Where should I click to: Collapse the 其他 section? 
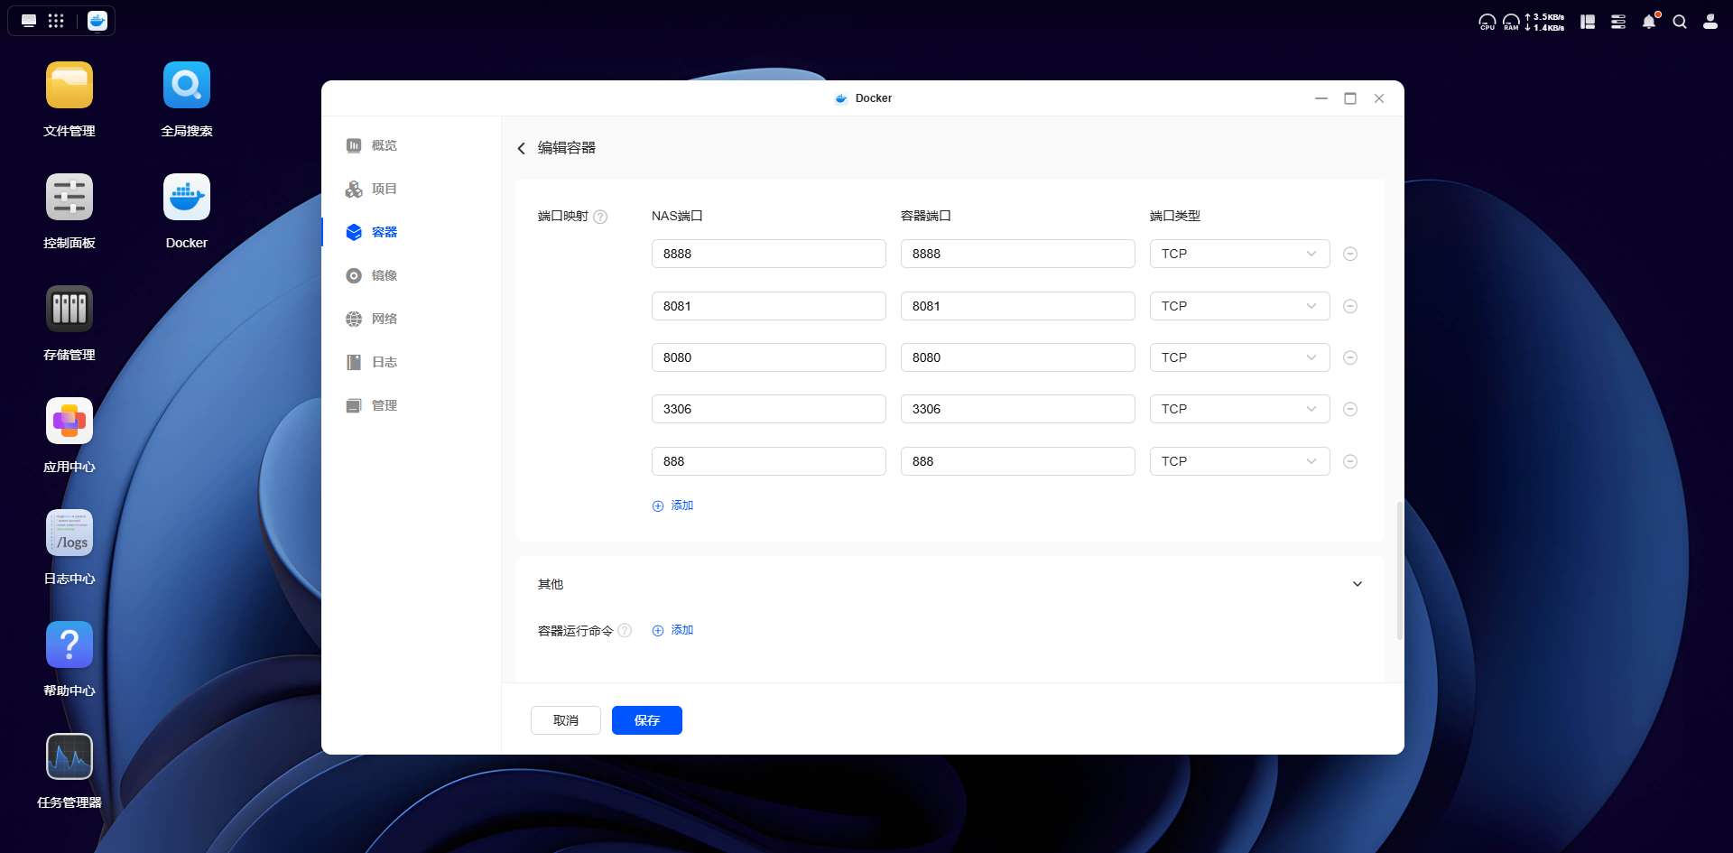tap(1357, 584)
